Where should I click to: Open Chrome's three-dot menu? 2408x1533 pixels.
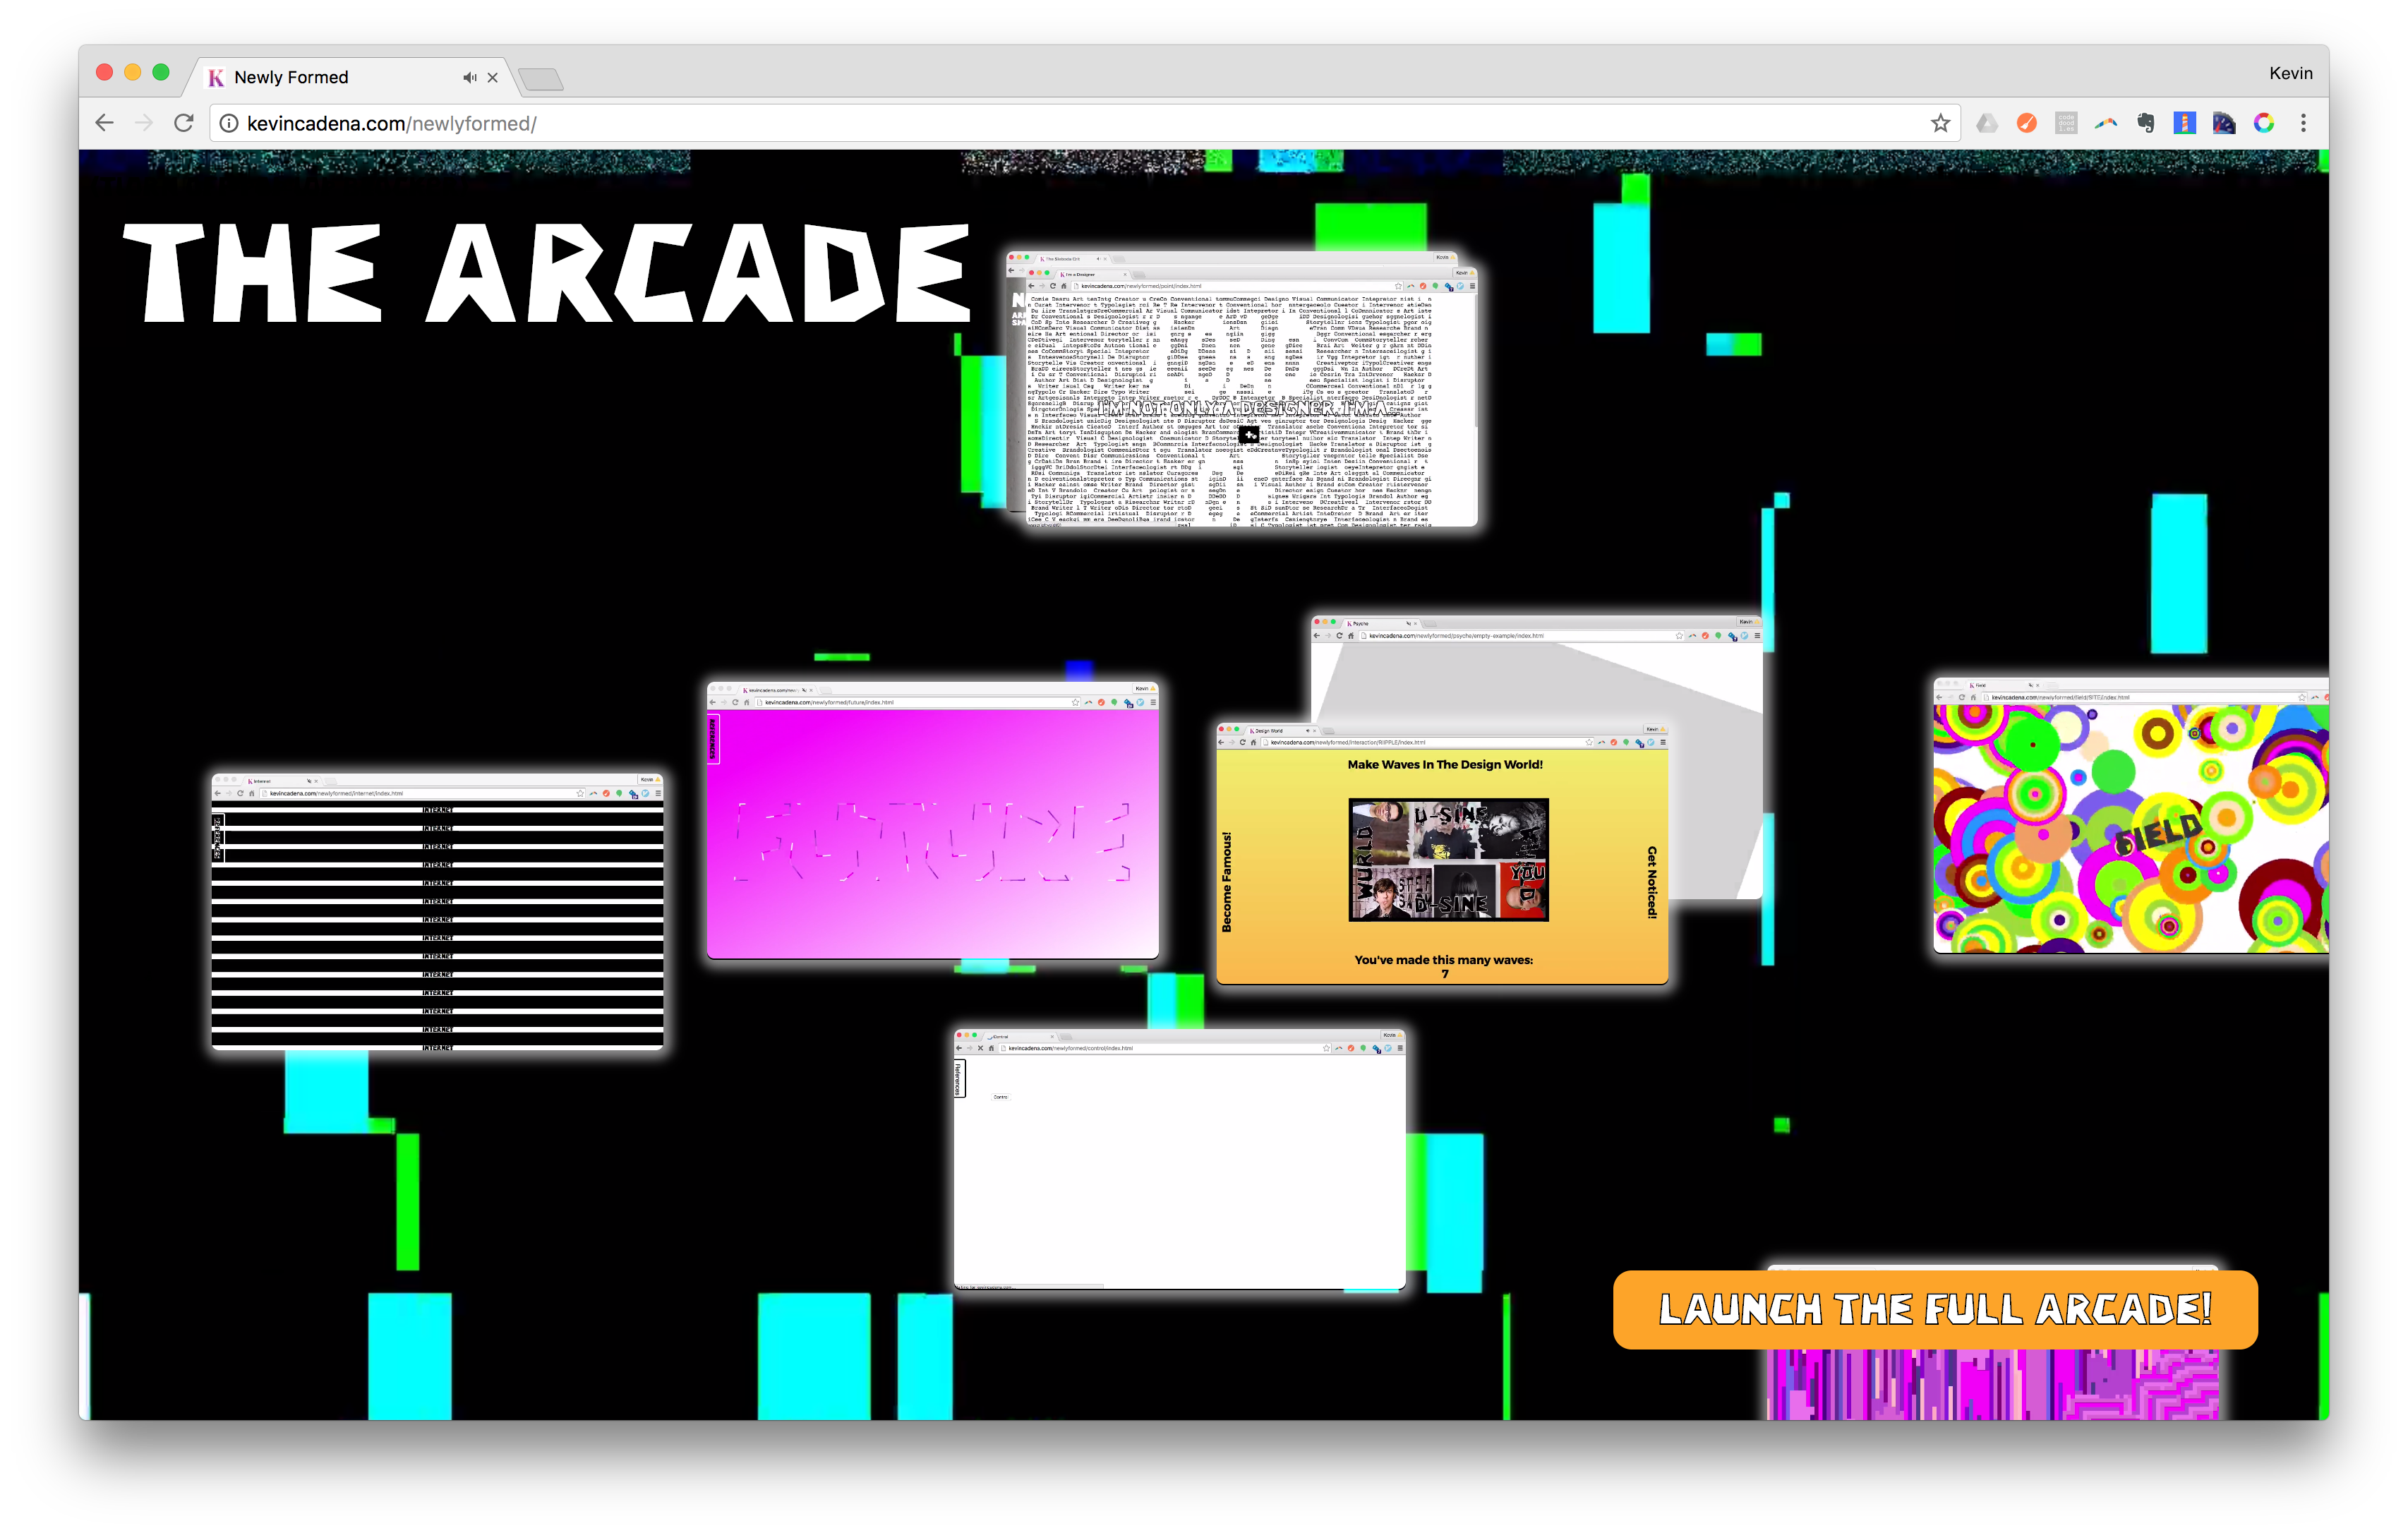[x=2303, y=123]
